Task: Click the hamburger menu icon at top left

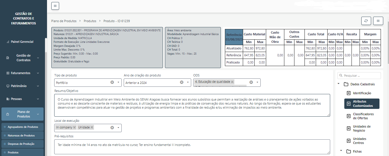Action: (55, 6)
